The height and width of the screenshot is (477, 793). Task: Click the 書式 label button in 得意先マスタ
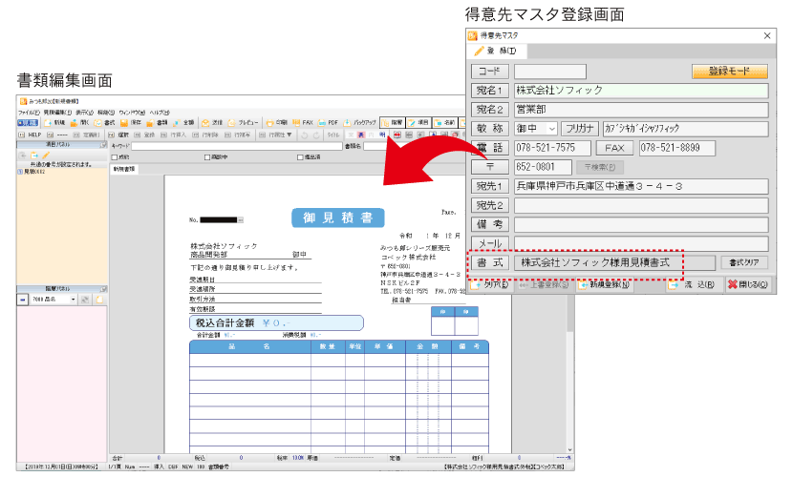[489, 263]
